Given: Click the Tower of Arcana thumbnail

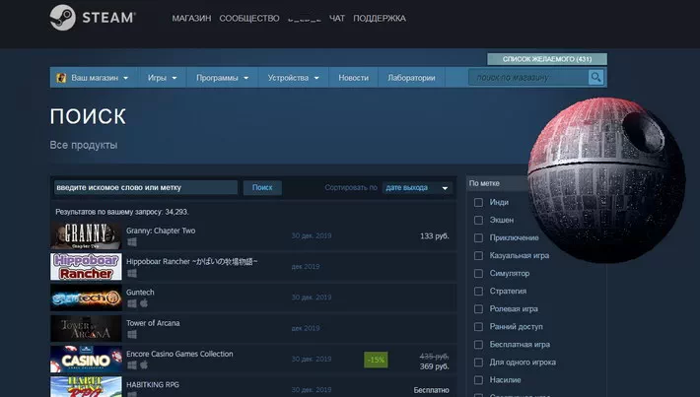Looking at the screenshot, I should tap(86, 328).
